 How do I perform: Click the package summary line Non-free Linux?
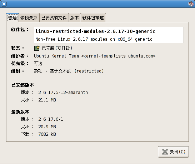point(94,39)
